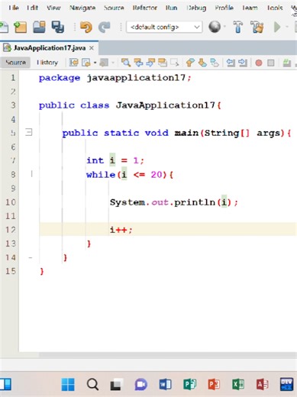Build the project with the hammer icon
Image resolution: width=297 pixels, height=397 pixels.
click(238, 27)
